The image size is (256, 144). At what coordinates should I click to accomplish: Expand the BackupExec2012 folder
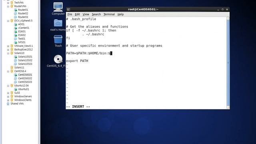click(8, 50)
